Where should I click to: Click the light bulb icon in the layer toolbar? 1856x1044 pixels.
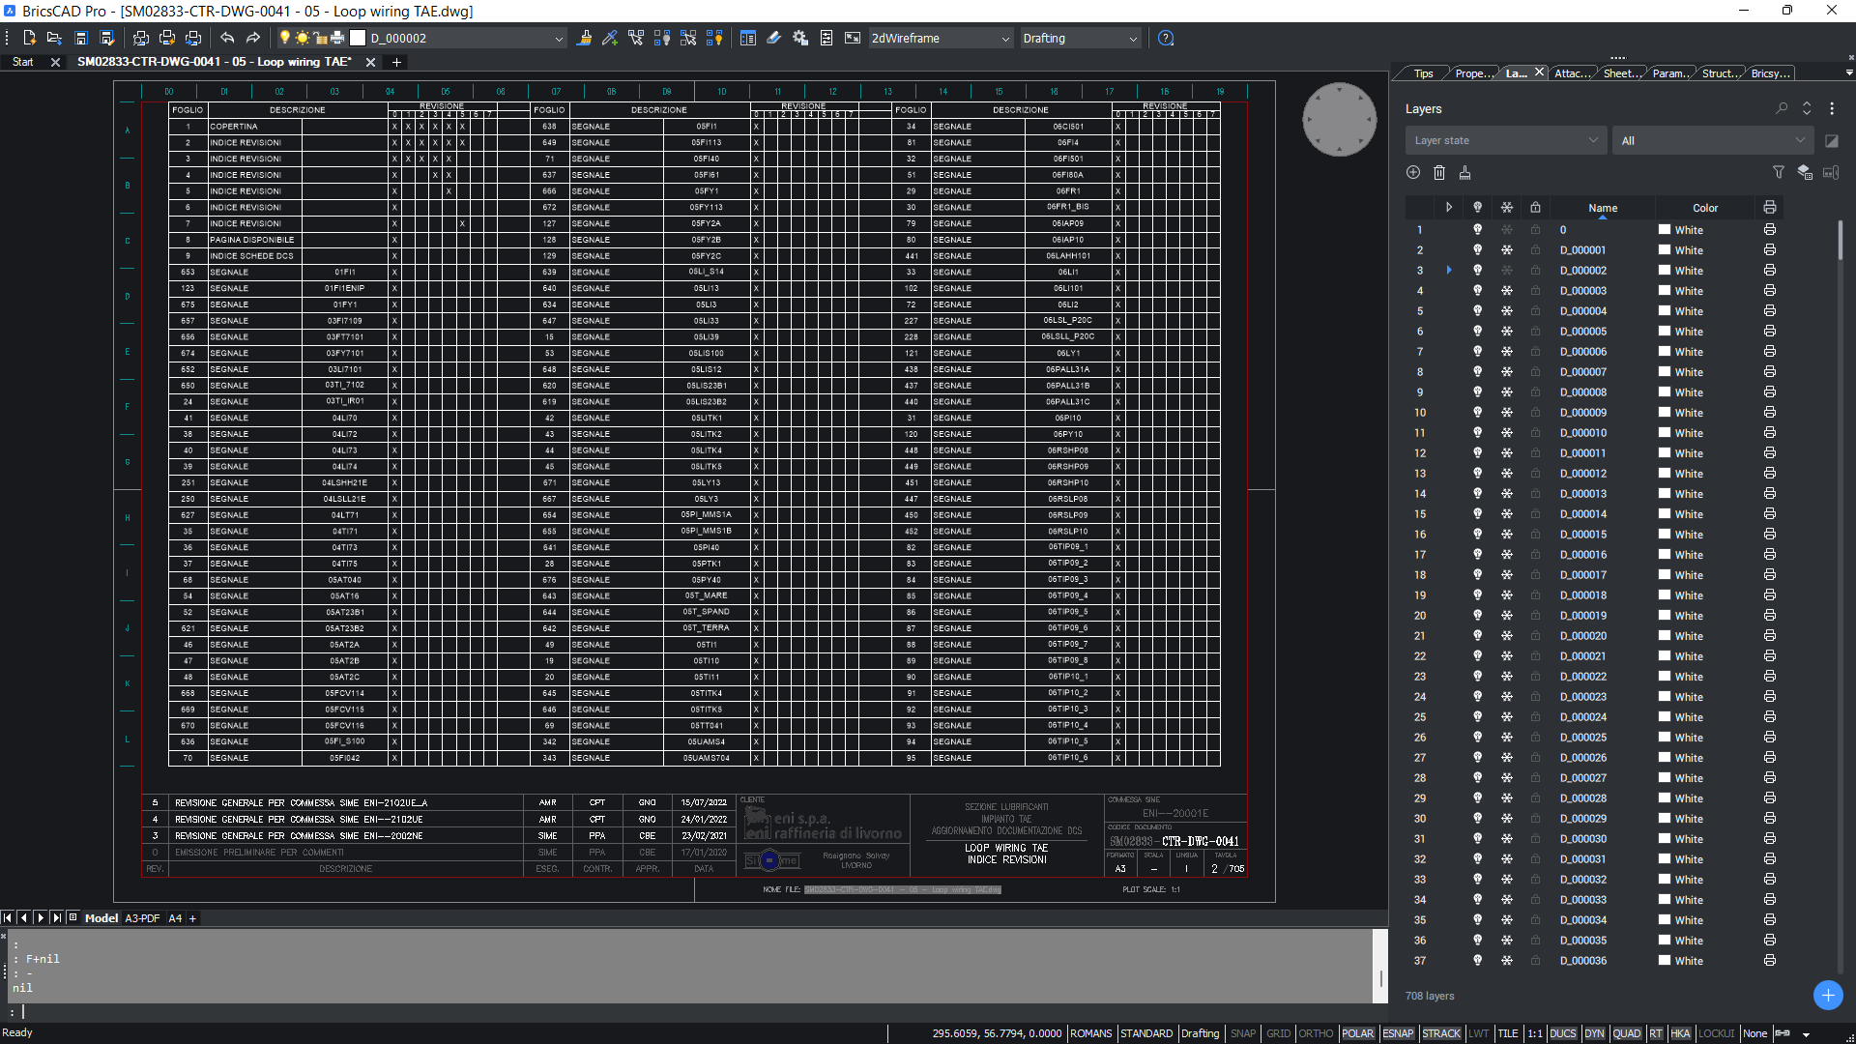click(x=285, y=39)
